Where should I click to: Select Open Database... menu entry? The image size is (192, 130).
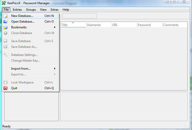(30, 22)
